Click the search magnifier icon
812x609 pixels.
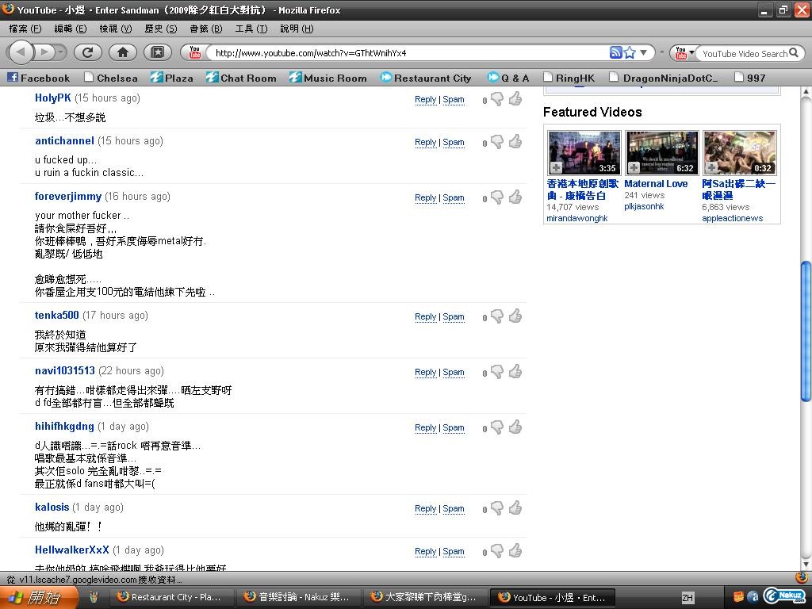pyautogui.click(x=793, y=53)
